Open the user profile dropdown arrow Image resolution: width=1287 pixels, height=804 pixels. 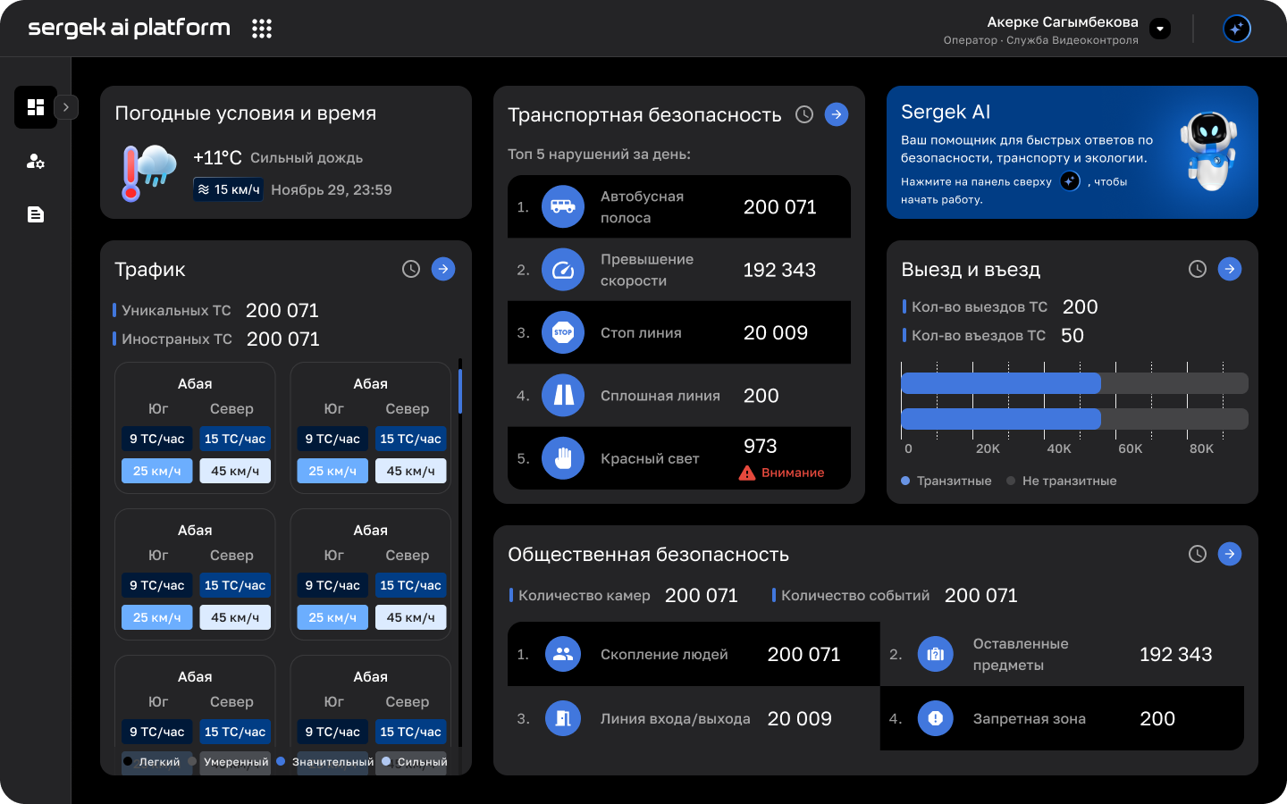(x=1160, y=29)
